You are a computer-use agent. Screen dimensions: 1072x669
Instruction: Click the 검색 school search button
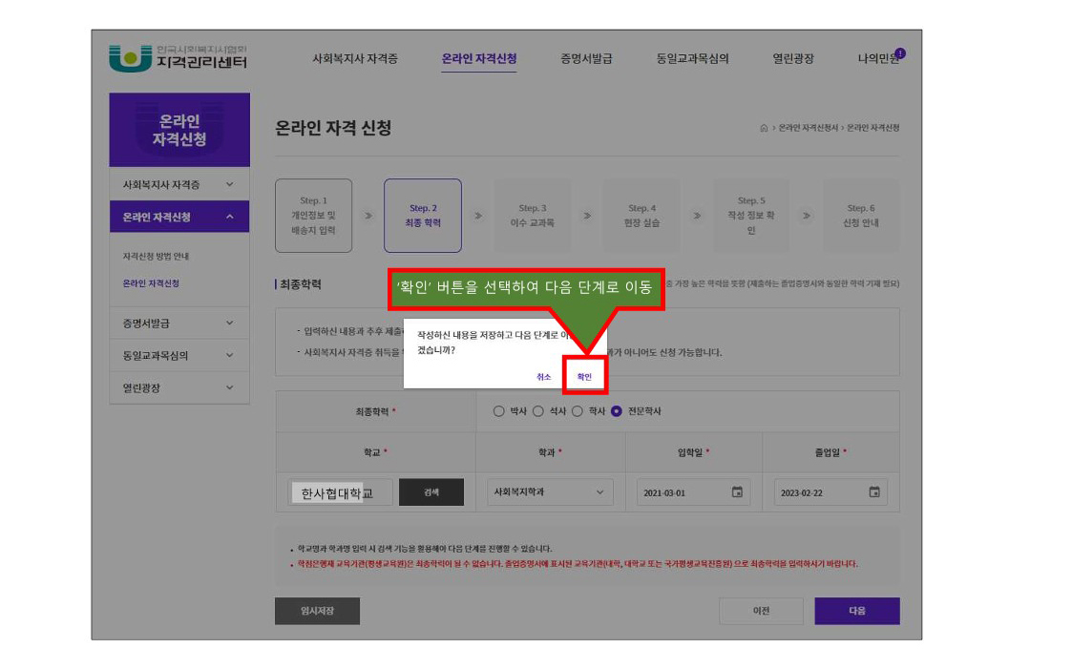click(x=431, y=492)
